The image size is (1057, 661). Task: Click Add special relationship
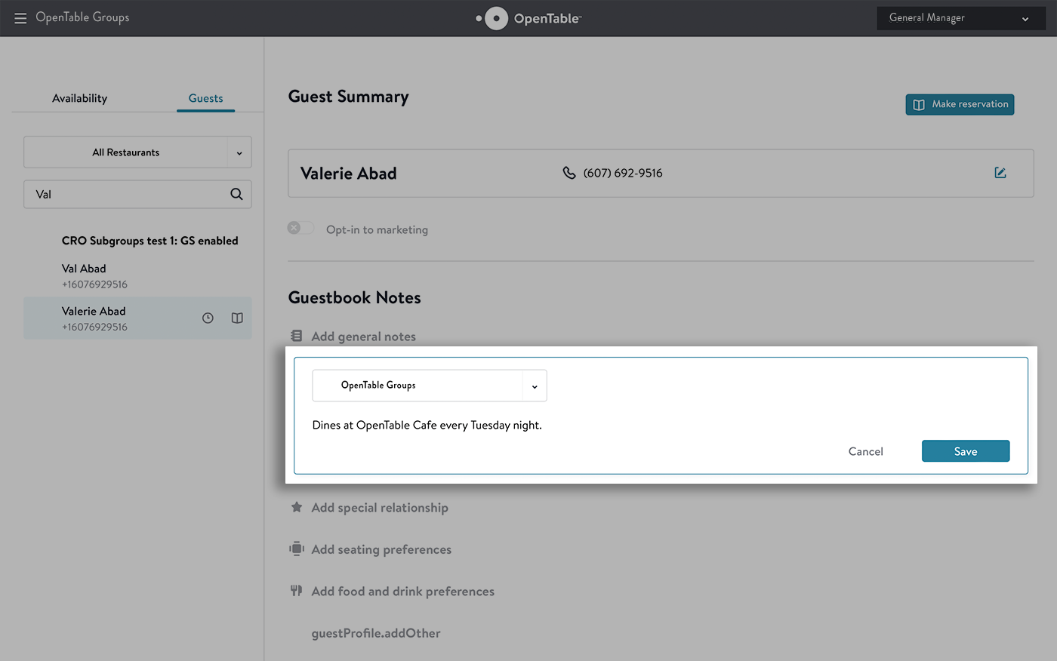coord(380,508)
